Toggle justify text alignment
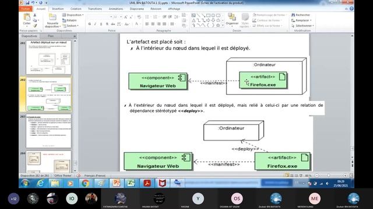The image size is (373, 209). click(164, 24)
